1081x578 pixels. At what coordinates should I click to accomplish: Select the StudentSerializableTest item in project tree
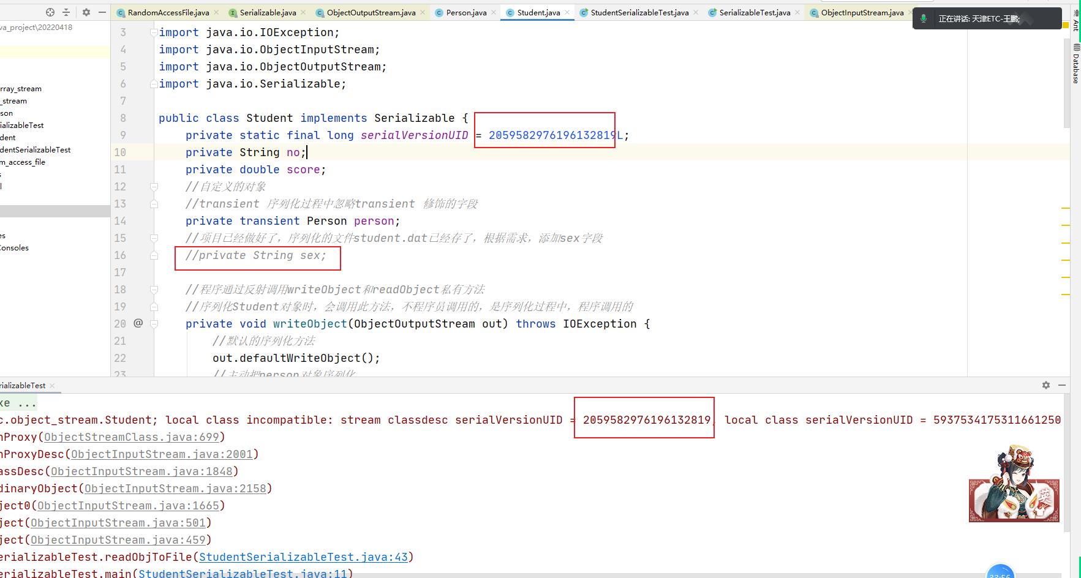[36, 150]
